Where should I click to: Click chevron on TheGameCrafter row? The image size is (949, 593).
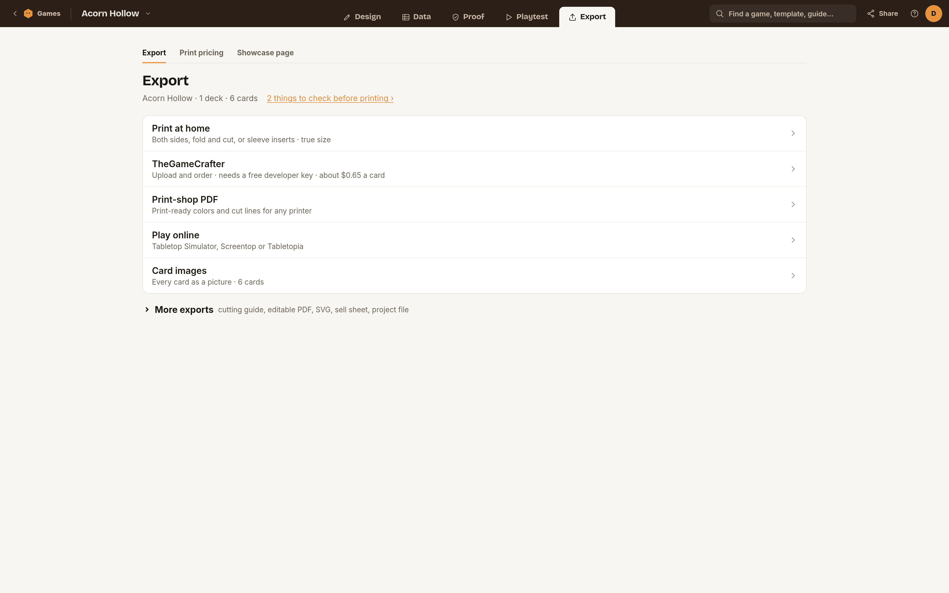tap(793, 169)
